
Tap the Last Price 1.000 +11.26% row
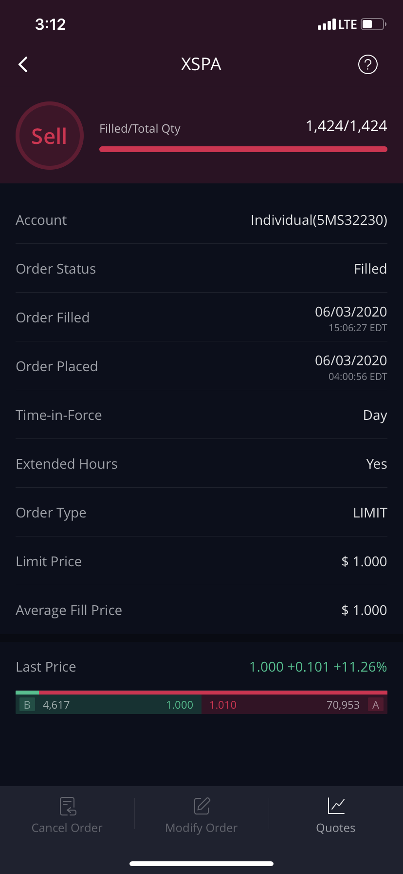201,667
